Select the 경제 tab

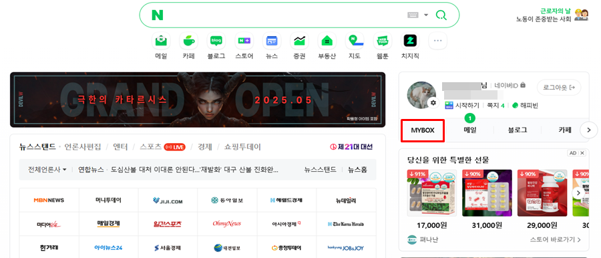pos(205,146)
